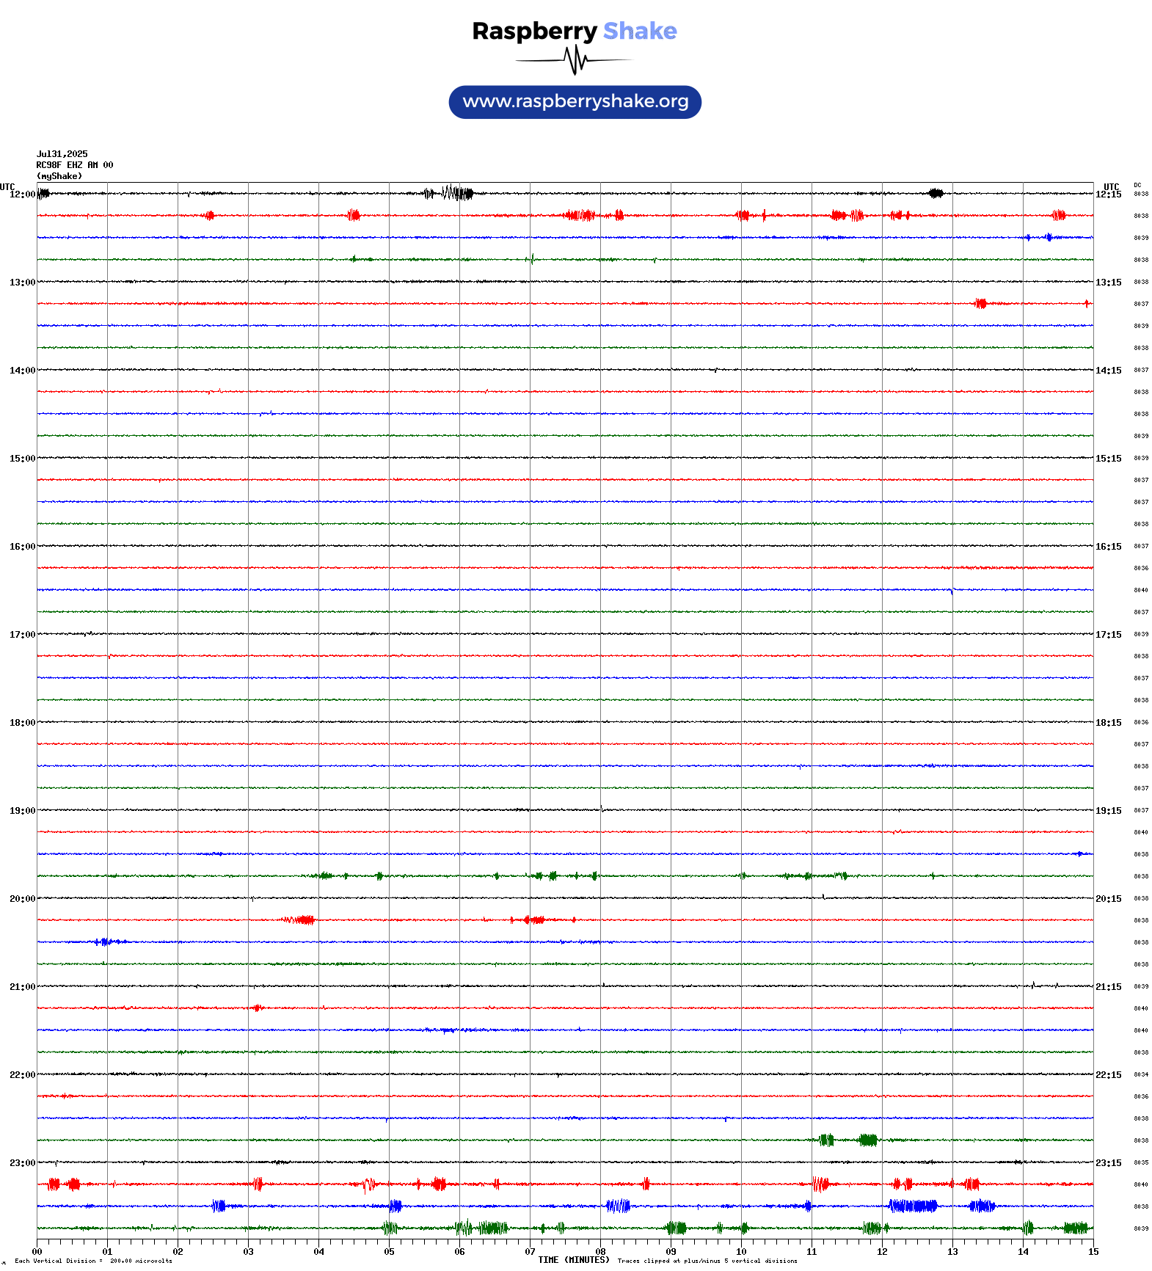Click the 14:15 end-time label
The image size is (1152, 1271).
point(1109,371)
